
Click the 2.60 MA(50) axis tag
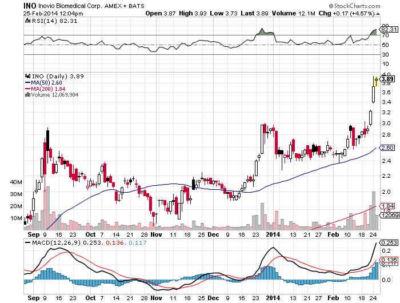[387, 148]
